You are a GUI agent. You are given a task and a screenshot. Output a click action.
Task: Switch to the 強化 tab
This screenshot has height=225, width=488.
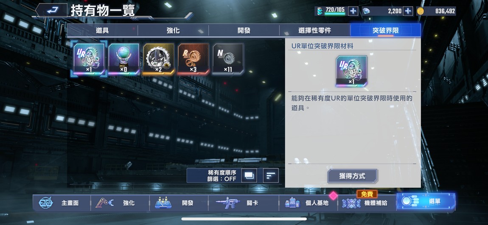click(x=173, y=31)
